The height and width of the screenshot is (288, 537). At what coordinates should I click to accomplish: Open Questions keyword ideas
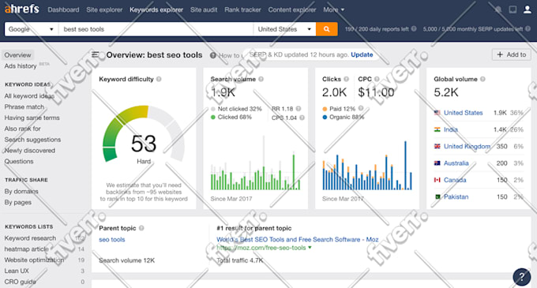[19, 162]
